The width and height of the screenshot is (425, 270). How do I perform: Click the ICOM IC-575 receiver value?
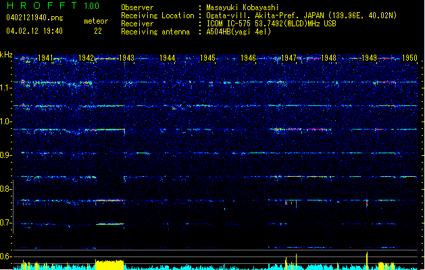(271, 24)
